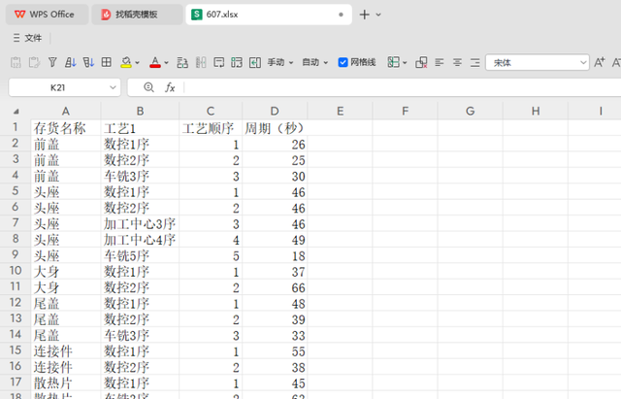Viewport: 621px width, 399px height.
Task: Click cell 车铣3序 in row 4
Action: tap(140, 176)
